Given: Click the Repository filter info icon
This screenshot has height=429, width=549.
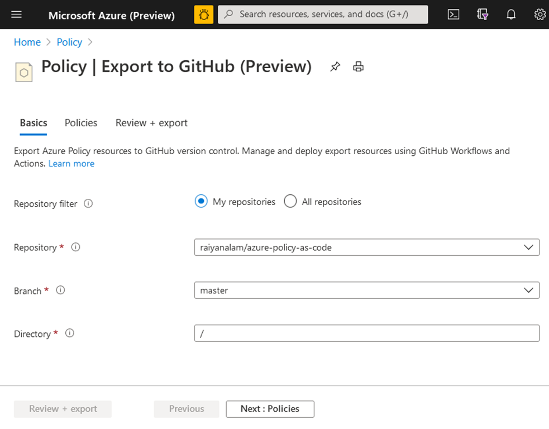Looking at the screenshot, I should (x=88, y=203).
